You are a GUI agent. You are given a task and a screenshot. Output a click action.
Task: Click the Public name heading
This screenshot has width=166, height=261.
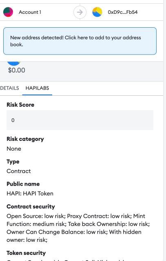pyautogui.click(x=23, y=184)
